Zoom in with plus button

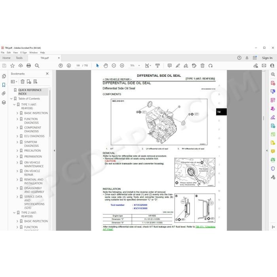click(122, 66)
